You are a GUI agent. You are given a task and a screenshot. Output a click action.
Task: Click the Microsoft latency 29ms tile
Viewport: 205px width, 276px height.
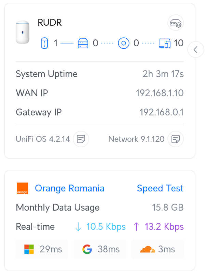coord(42,249)
